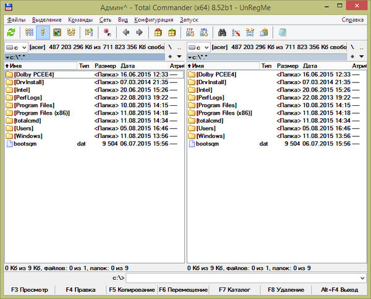Go to parent directory in right panel
This screenshot has width=371, height=299.
(362, 48)
